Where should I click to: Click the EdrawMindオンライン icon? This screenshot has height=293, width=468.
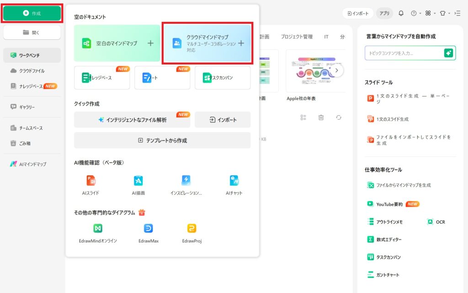[98, 229]
